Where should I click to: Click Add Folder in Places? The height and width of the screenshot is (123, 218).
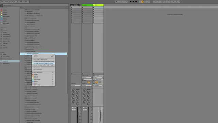pos(6,64)
